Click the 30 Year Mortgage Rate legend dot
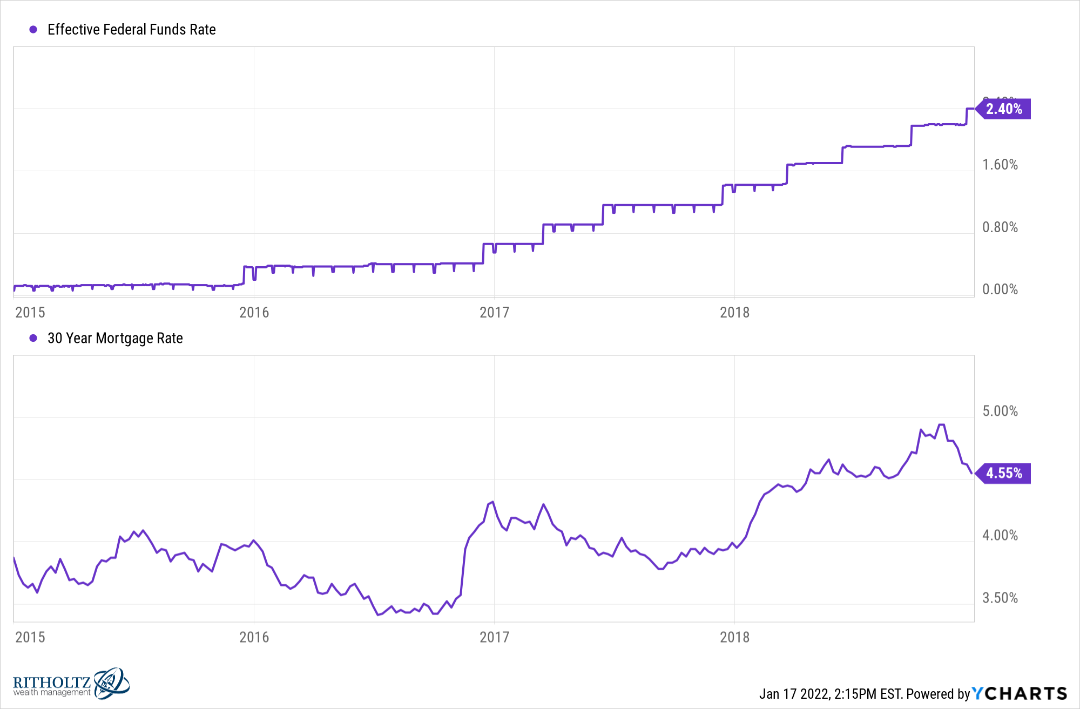This screenshot has height=709, width=1080. click(x=33, y=338)
